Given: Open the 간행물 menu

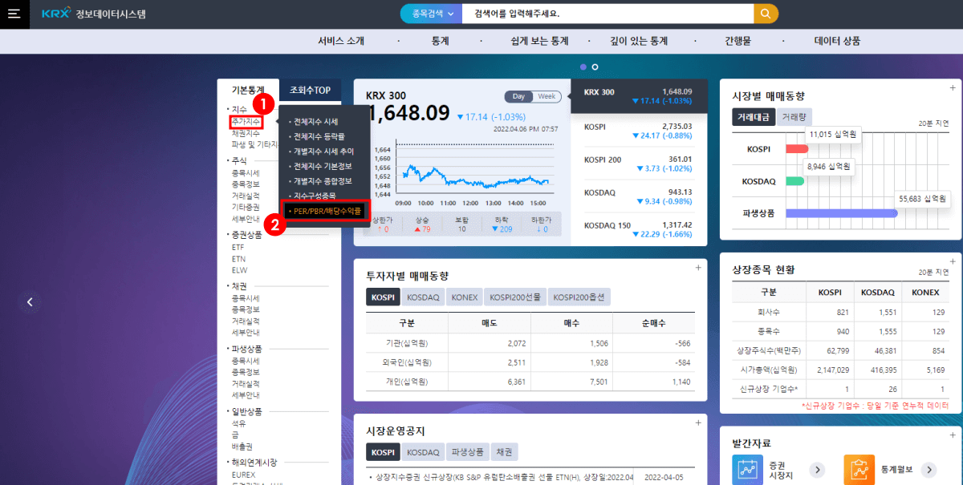Looking at the screenshot, I should tap(738, 41).
